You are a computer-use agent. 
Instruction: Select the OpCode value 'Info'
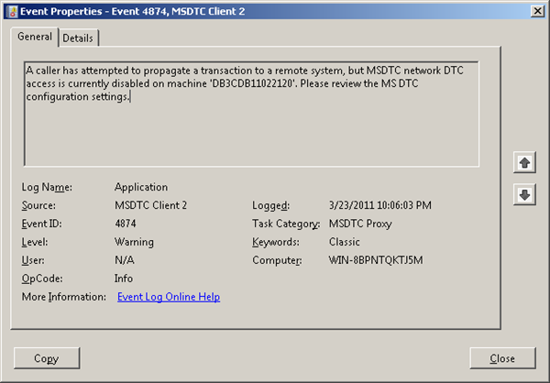point(124,279)
